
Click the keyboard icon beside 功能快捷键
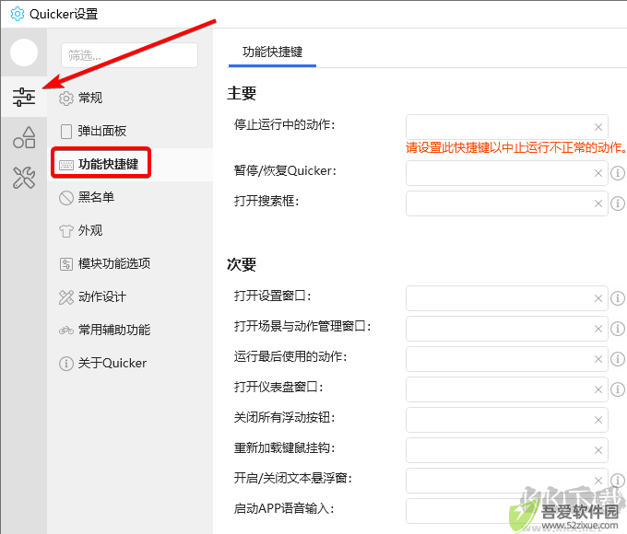(66, 165)
